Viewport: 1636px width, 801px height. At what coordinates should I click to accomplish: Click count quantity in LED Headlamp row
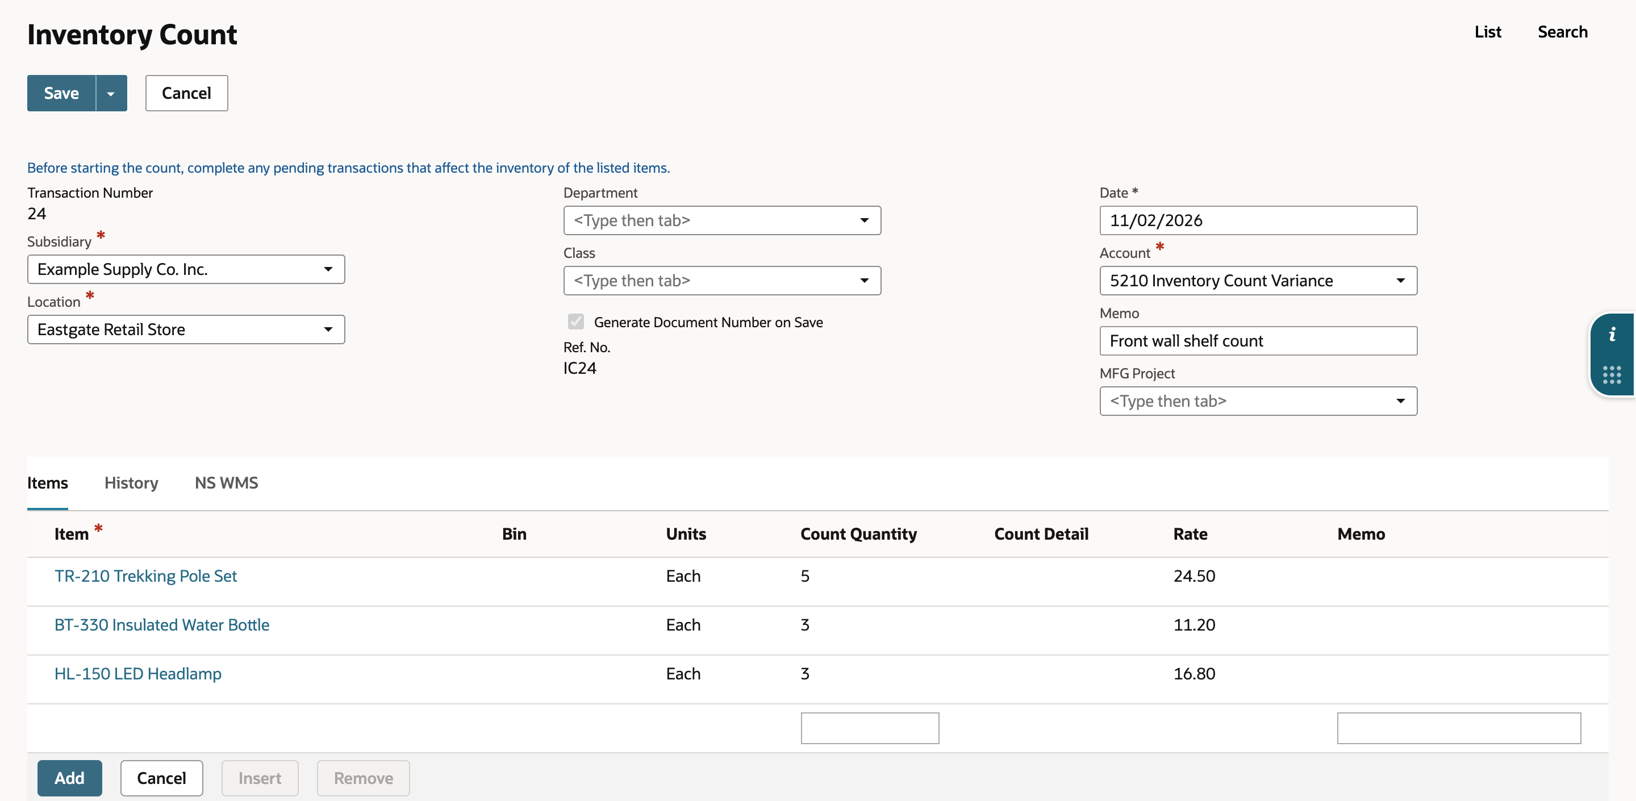tap(805, 674)
